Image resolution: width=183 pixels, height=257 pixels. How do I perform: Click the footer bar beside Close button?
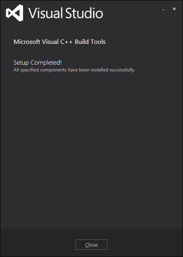[144, 243]
